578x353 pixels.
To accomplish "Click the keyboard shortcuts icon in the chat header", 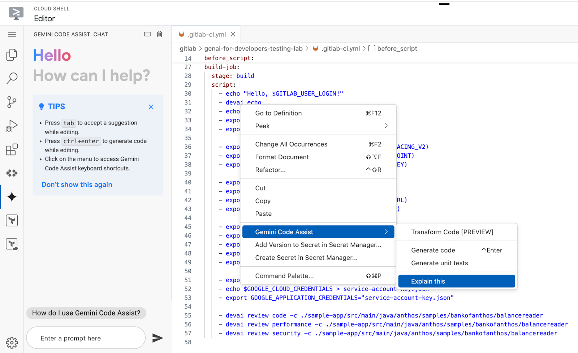I will (147, 34).
